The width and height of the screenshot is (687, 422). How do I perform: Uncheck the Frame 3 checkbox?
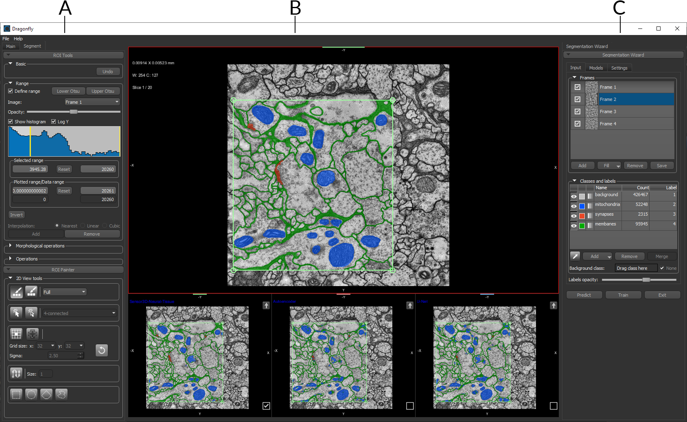[577, 112]
